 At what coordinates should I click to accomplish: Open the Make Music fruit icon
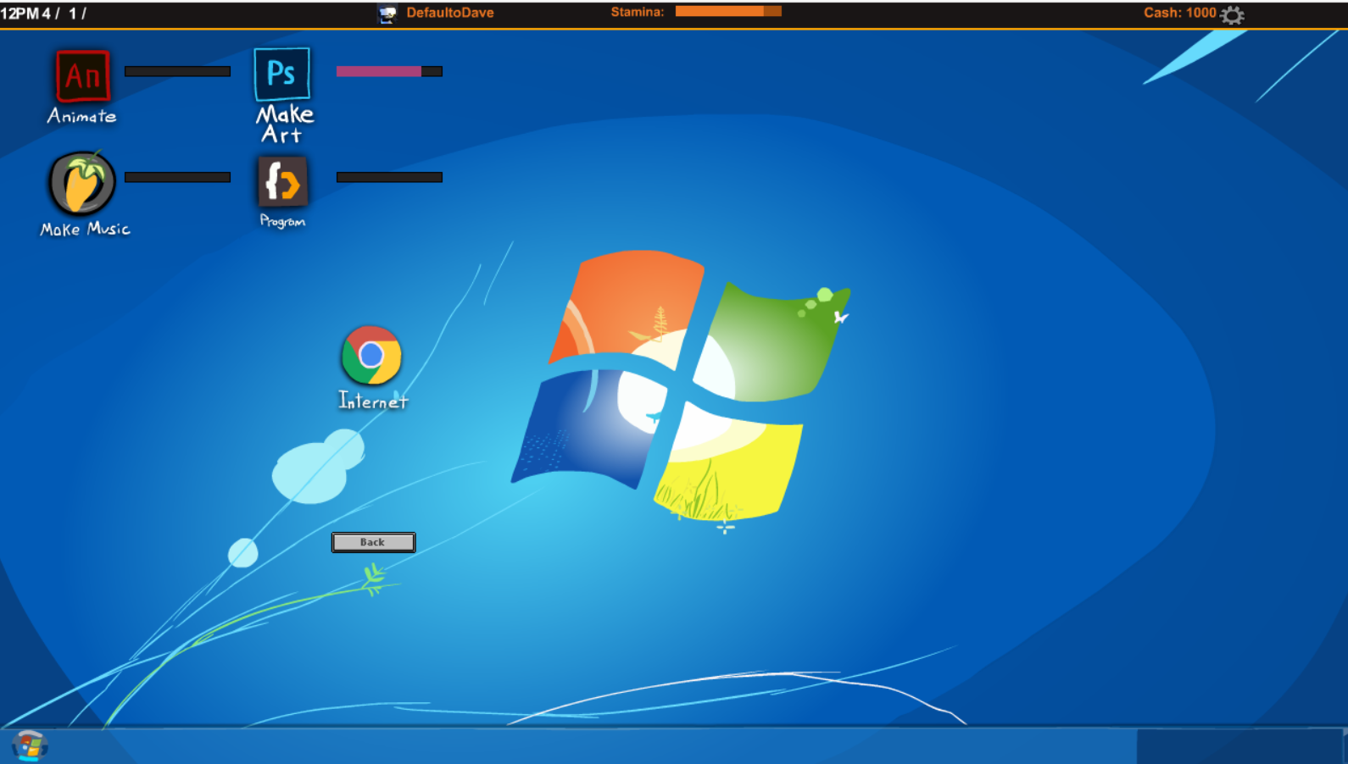point(82,183)
